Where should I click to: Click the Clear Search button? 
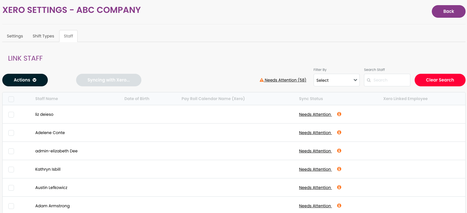tap(440, 80)
